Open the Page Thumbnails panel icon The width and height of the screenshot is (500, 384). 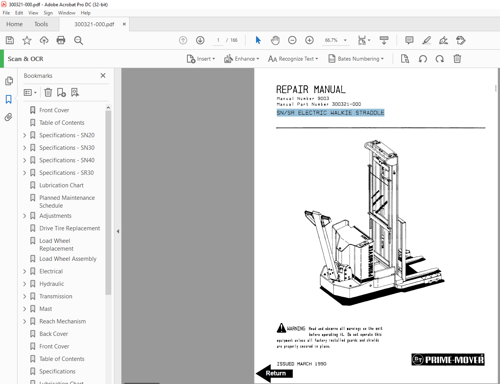point(9,81)
